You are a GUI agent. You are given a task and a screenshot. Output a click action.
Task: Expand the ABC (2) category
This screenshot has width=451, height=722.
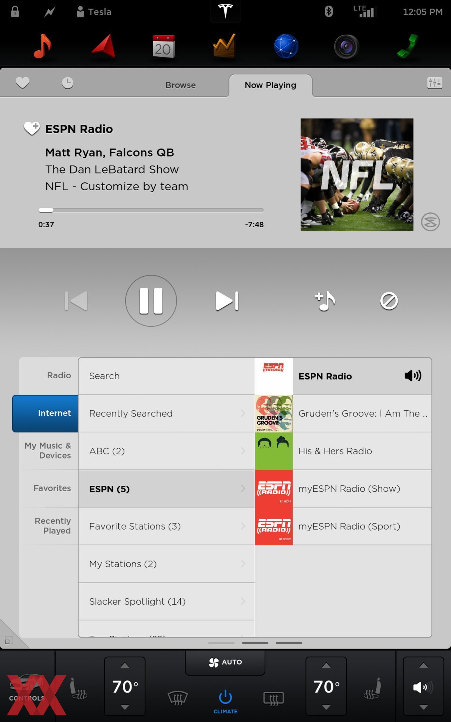coord(166,451)
